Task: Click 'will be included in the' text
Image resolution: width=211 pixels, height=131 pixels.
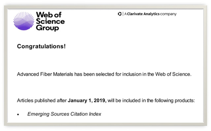Action: click(130, 100)
